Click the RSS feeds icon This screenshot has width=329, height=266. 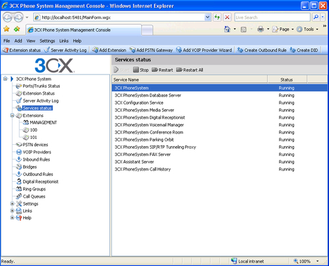point(243,30)
